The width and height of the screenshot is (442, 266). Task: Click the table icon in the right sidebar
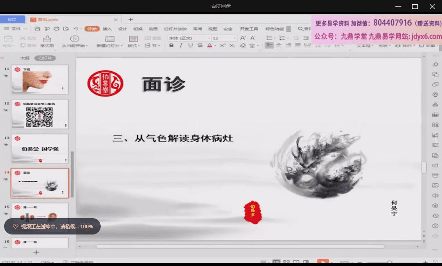pyautogui.click(x=435, y=115)
